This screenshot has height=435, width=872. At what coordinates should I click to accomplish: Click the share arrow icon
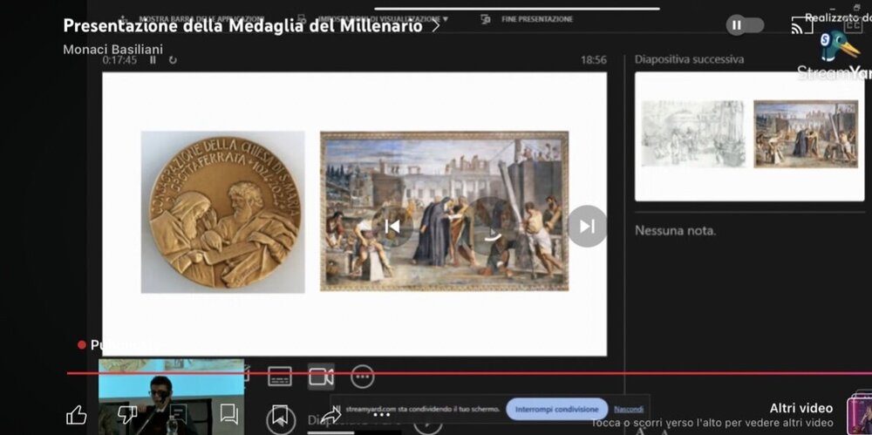[330, 416]
